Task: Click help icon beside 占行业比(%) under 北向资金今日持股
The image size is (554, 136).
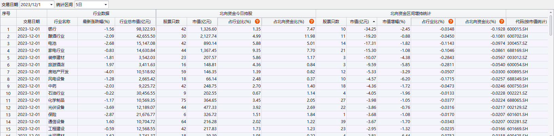Action: [x=257, y=21]
